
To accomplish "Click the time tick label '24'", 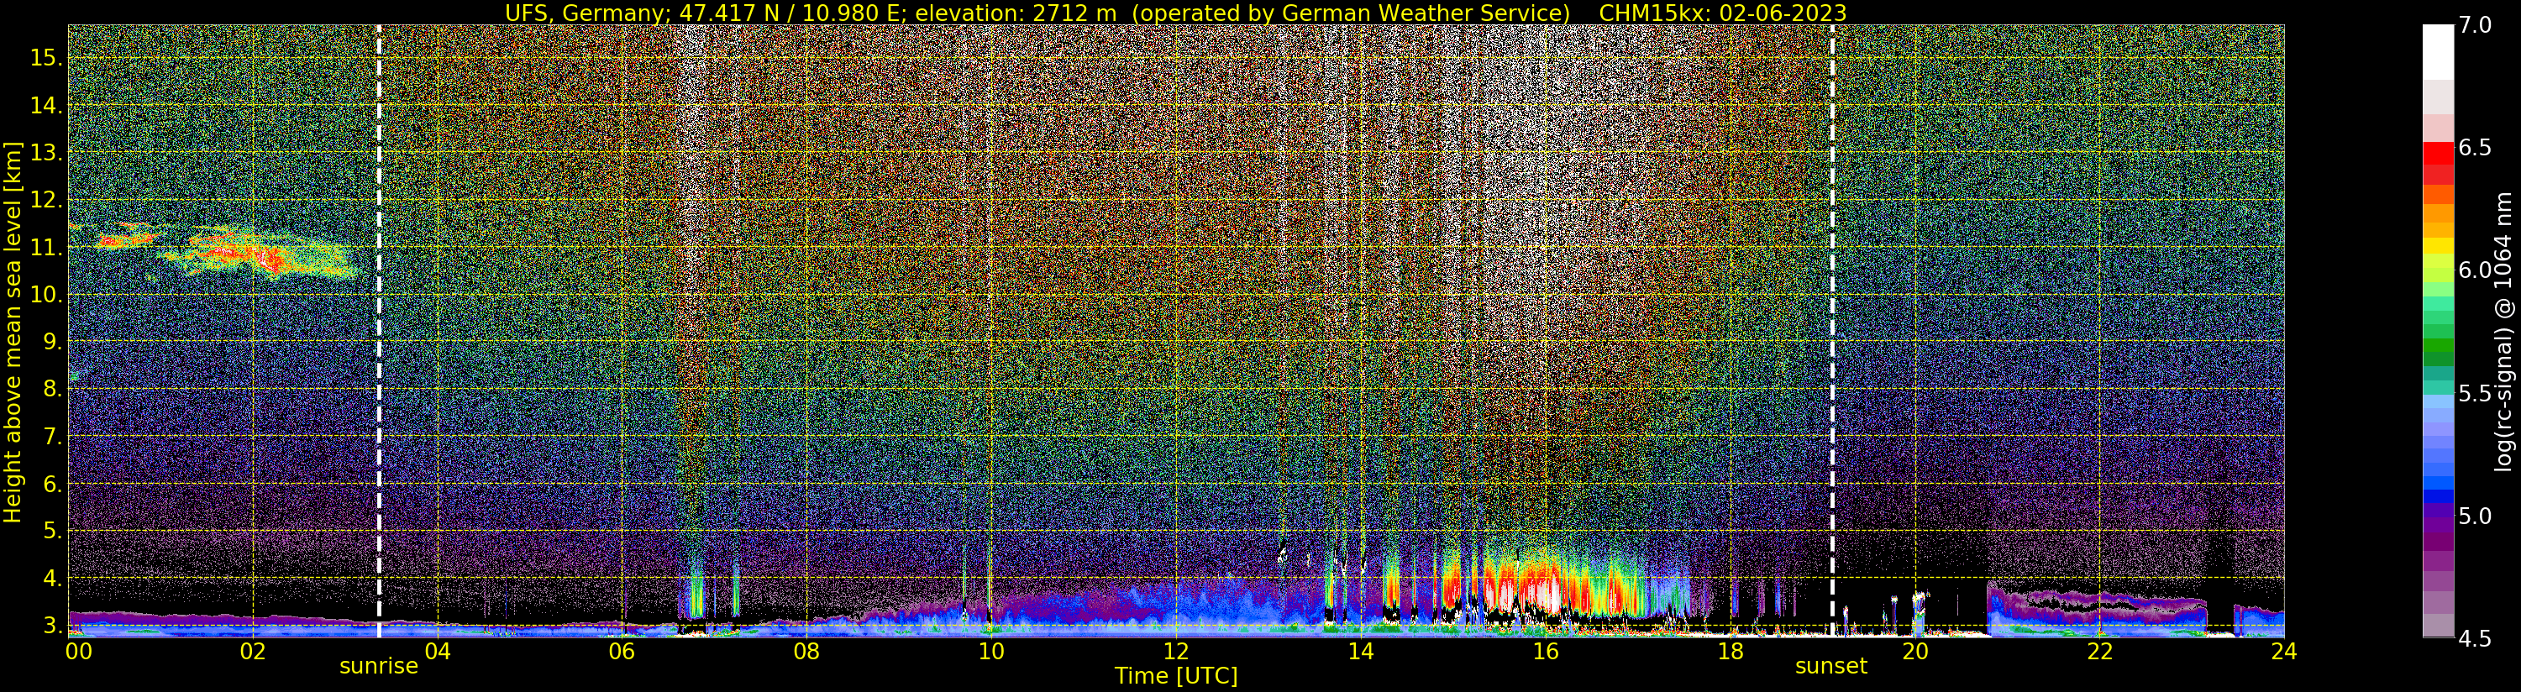I will click(x=2284, y=651).
